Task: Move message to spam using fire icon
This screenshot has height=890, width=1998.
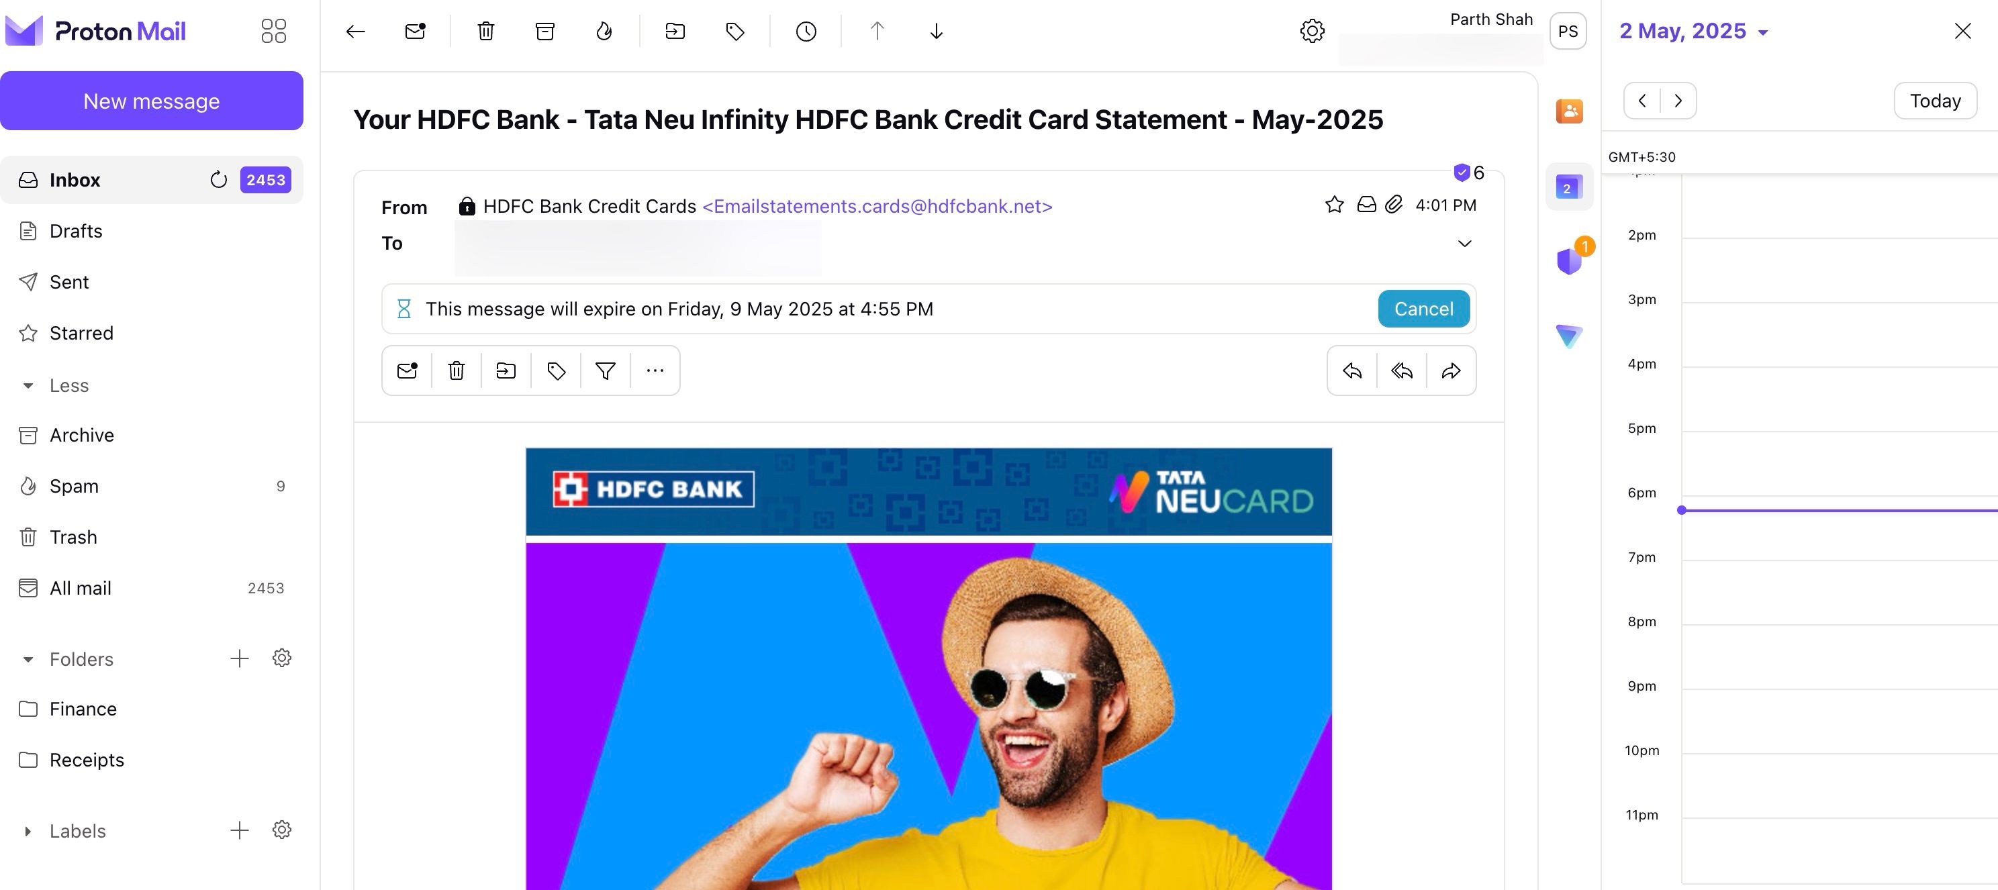Action: (x=604, y=31)
